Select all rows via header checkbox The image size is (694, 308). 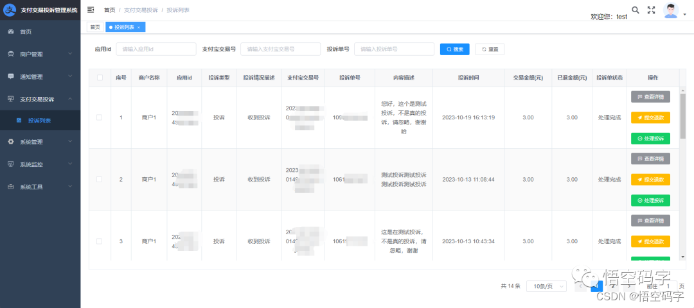coord(100,78)
